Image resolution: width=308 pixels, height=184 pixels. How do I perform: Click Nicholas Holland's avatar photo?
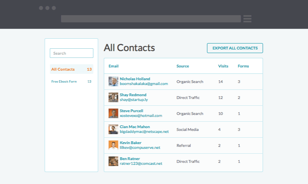click(113, 81)
